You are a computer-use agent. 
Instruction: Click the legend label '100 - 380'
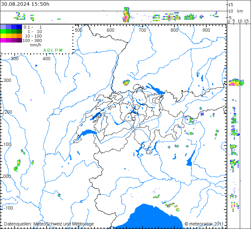coord(32,40)
